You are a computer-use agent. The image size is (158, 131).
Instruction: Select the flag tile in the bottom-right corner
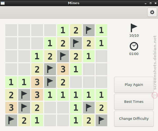click(101, 120)
